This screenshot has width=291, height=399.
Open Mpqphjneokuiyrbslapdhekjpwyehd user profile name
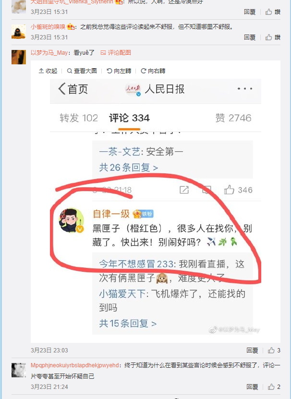point(74,365)
